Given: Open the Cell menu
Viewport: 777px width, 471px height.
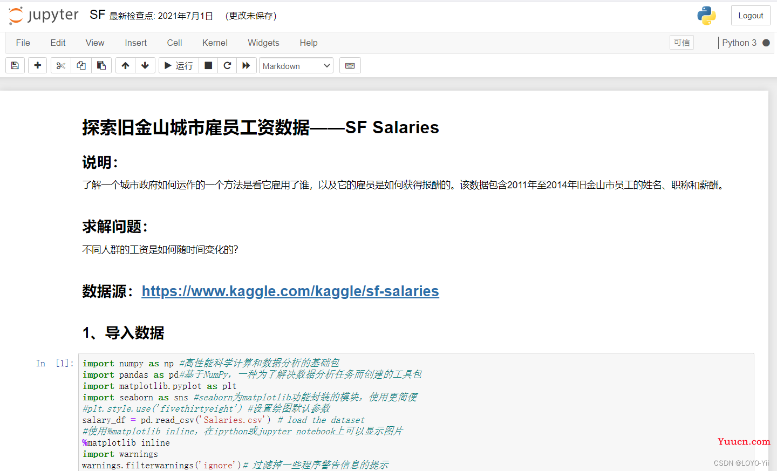Looking at the screenshot, I should pyautogui.click(x=174, y=43).
